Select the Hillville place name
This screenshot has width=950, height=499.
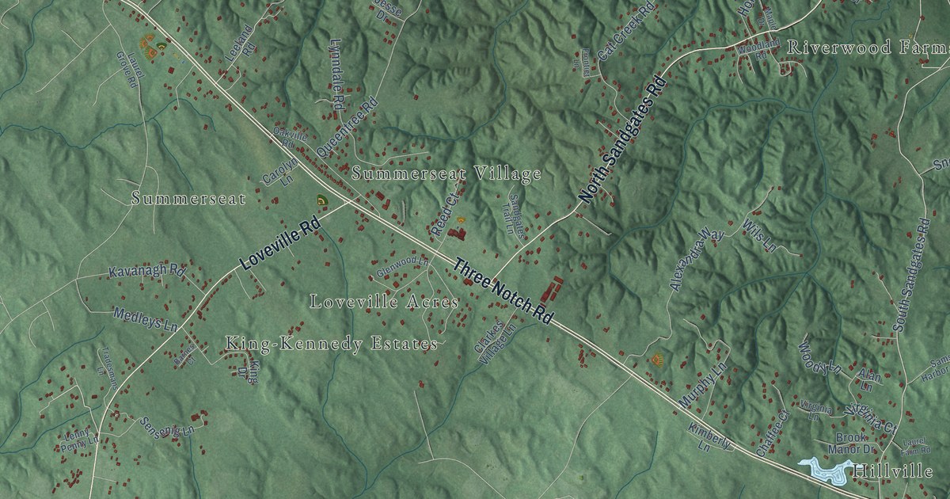coord(893,471)
